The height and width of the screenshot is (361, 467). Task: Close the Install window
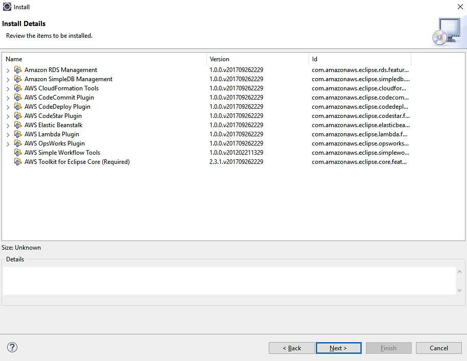(x=460, y=7)
